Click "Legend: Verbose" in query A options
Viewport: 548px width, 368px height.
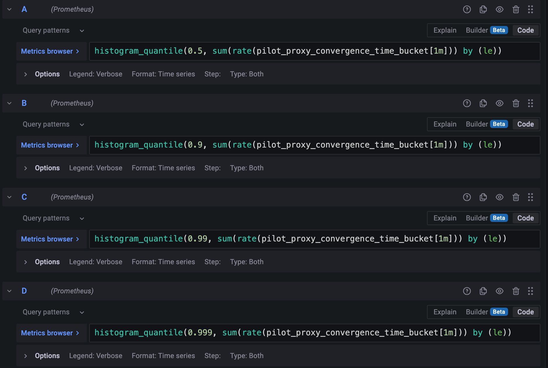point(96,74)
